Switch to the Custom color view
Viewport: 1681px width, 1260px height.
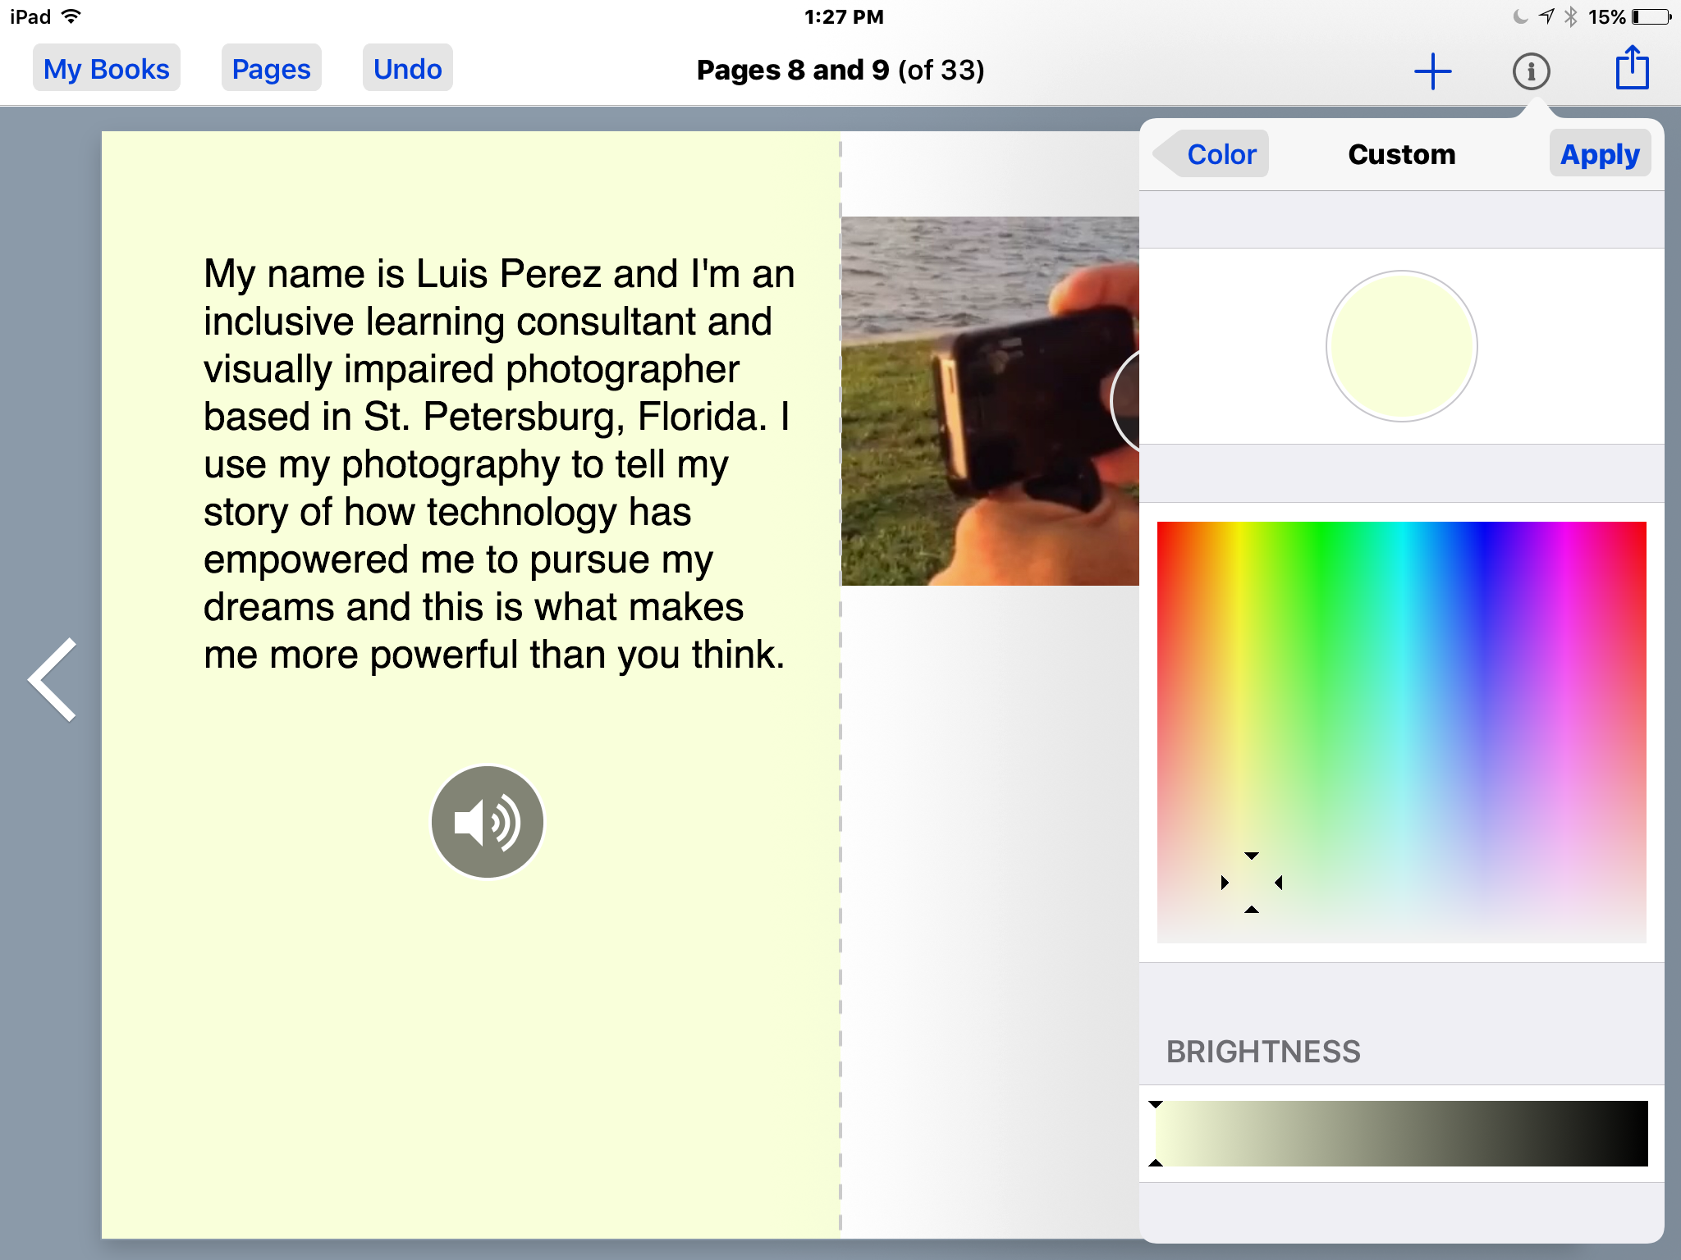coord(1400,154)
